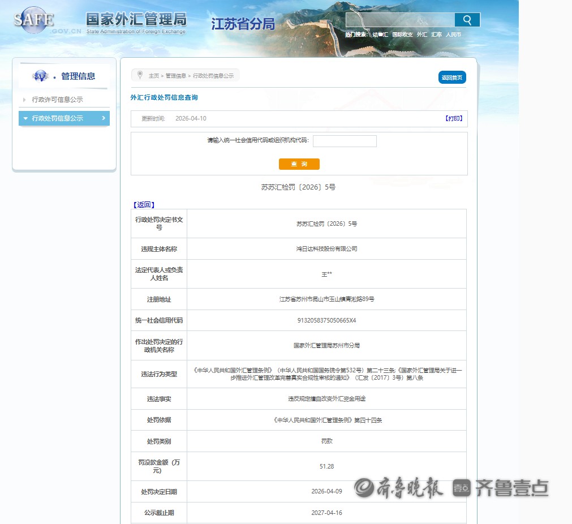Select the 行政处罚信息公示 sidebar item
Screen dimensions: 572x524
[x=58, y=118]
